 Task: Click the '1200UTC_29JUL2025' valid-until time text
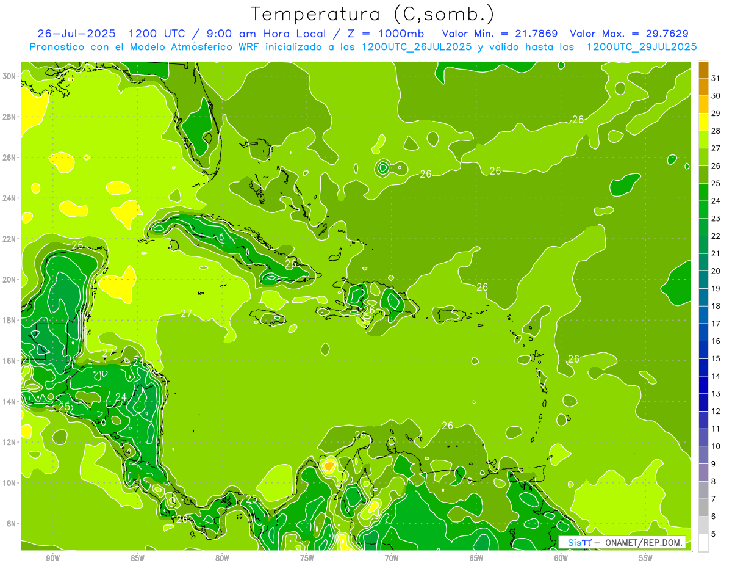coord(642,47)
